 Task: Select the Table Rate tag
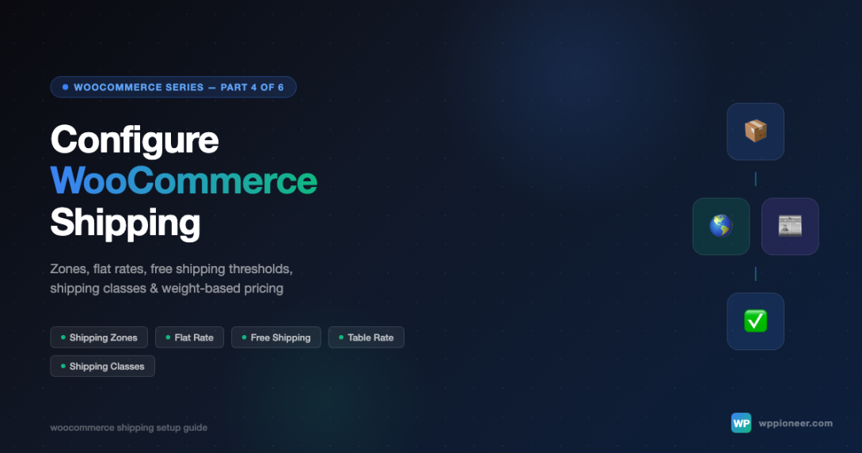coord(366,337)
